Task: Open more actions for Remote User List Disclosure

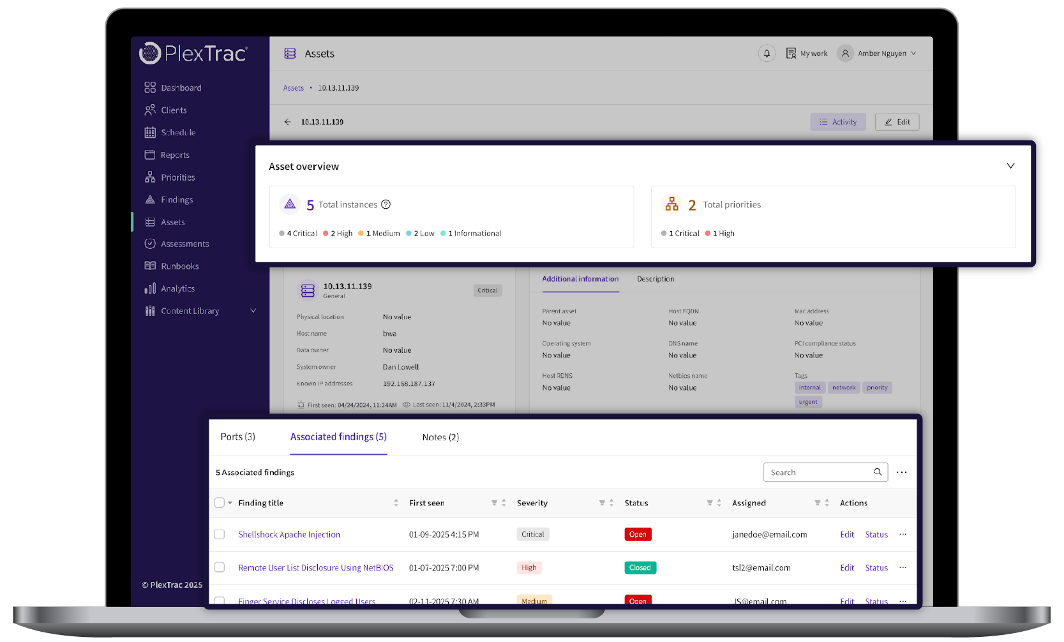Action: point(903,567)
